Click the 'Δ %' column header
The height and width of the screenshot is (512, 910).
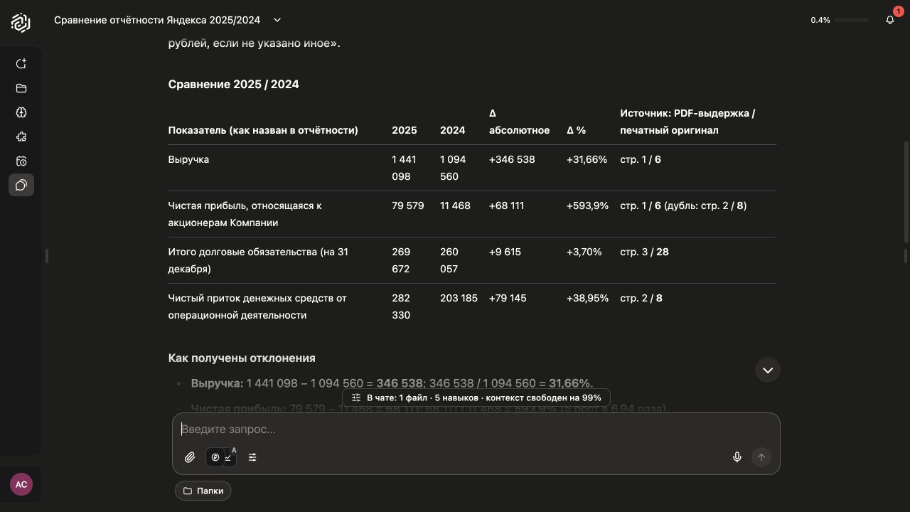pos(577,130)
